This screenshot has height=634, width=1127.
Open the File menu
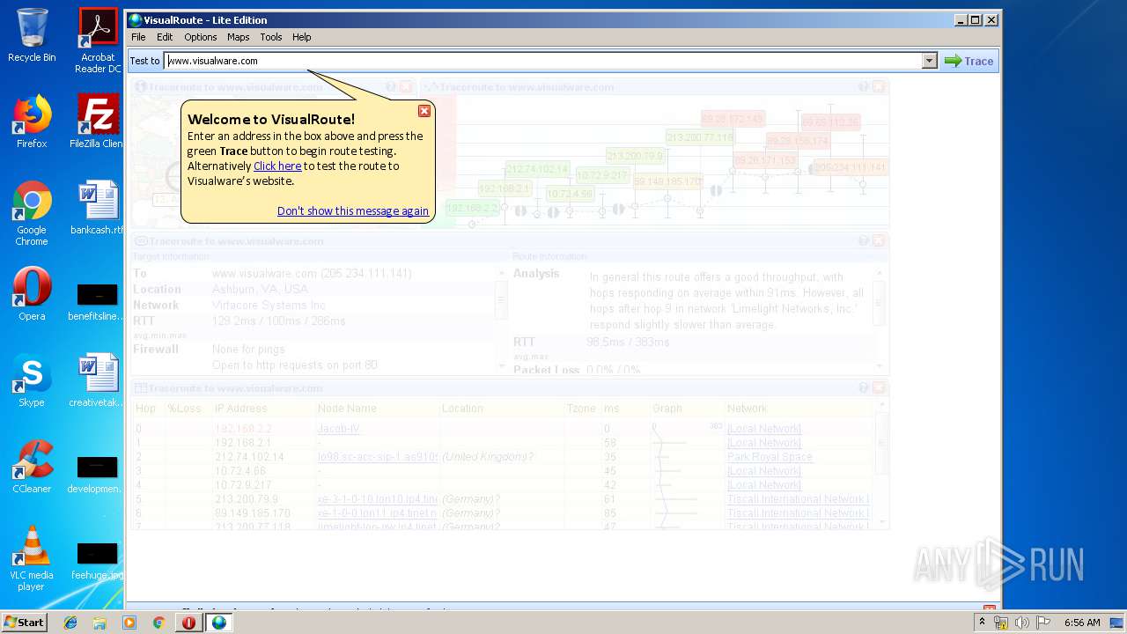(x=138, y=37)
